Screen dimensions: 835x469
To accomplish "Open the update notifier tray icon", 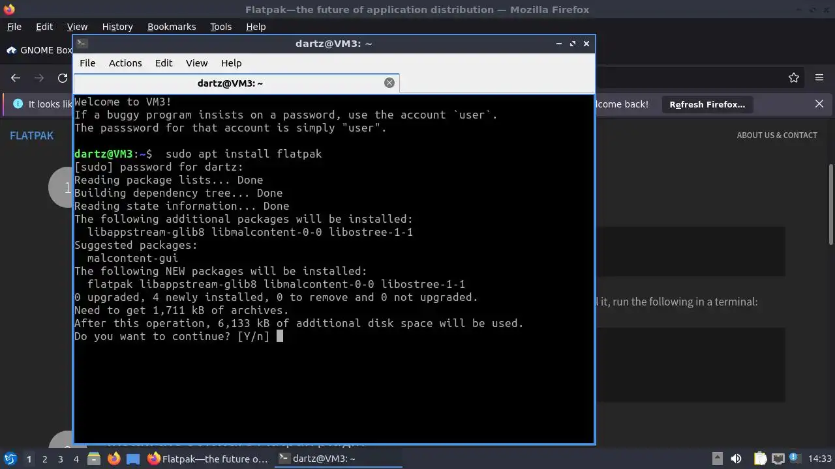I will [794, 459].
